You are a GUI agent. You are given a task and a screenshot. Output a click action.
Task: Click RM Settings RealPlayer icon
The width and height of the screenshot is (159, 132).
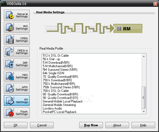coord(10,101)
